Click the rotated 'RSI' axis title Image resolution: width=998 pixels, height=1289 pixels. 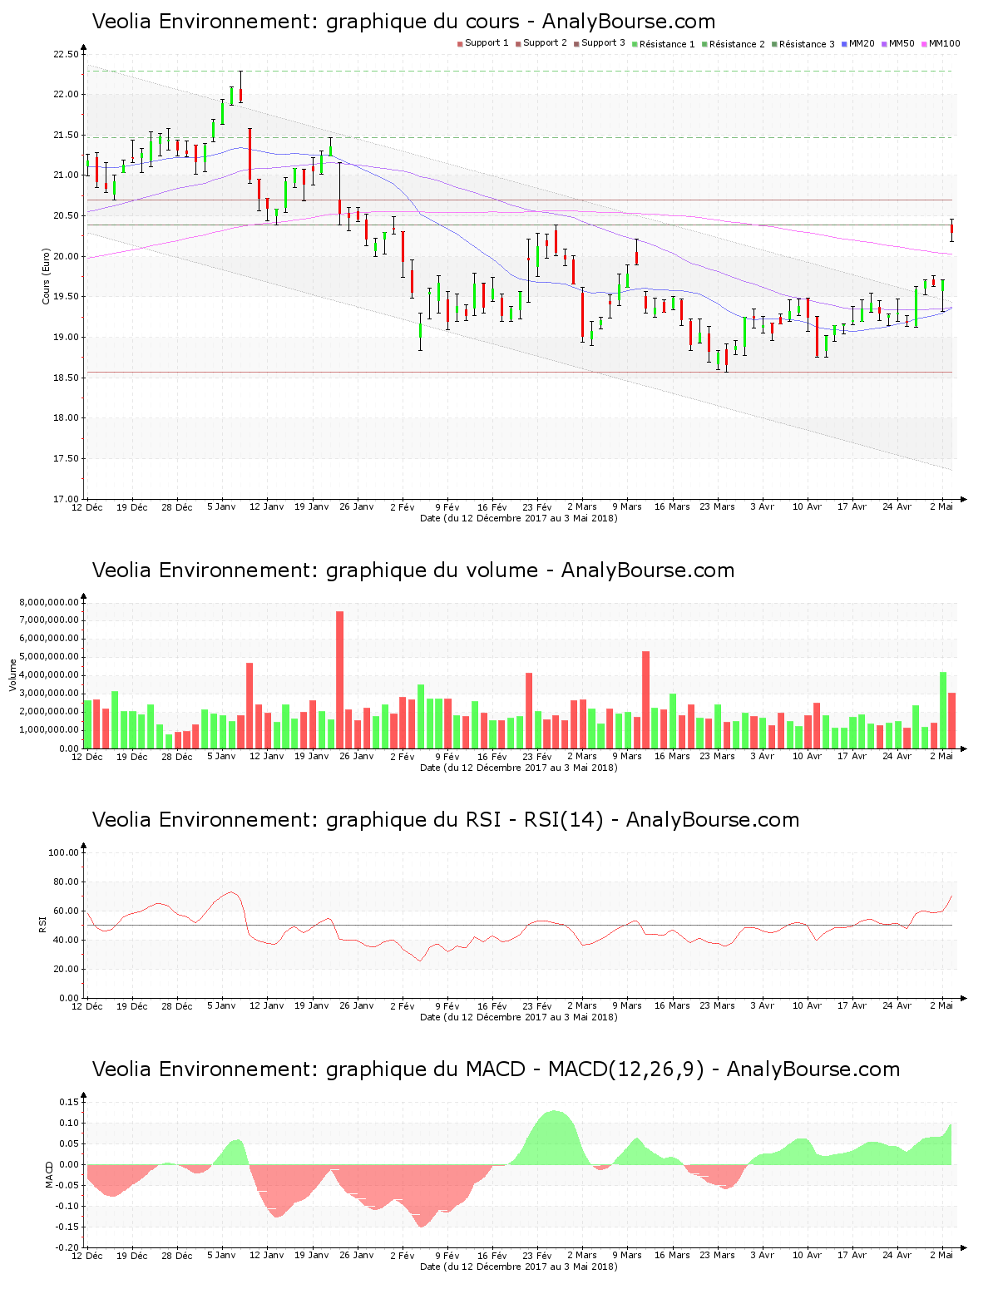[x=42, y=924]
